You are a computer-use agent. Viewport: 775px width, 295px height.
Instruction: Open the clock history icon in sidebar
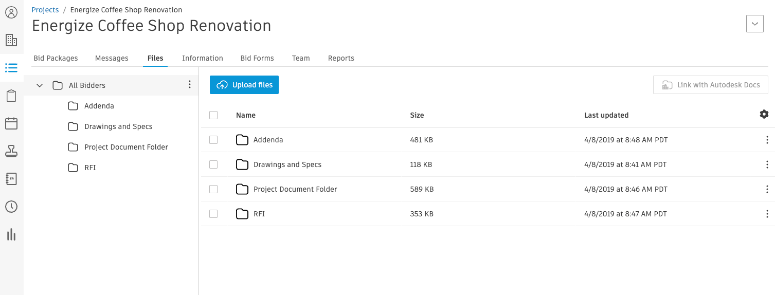click(x=11, y=207)
